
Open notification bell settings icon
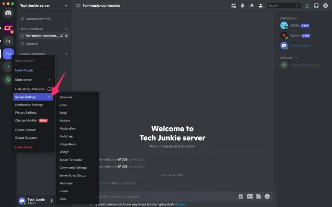243,6
